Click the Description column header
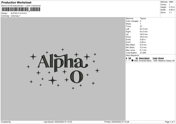The height and width of the screenshot is (124, 176). tap(144, 58)
